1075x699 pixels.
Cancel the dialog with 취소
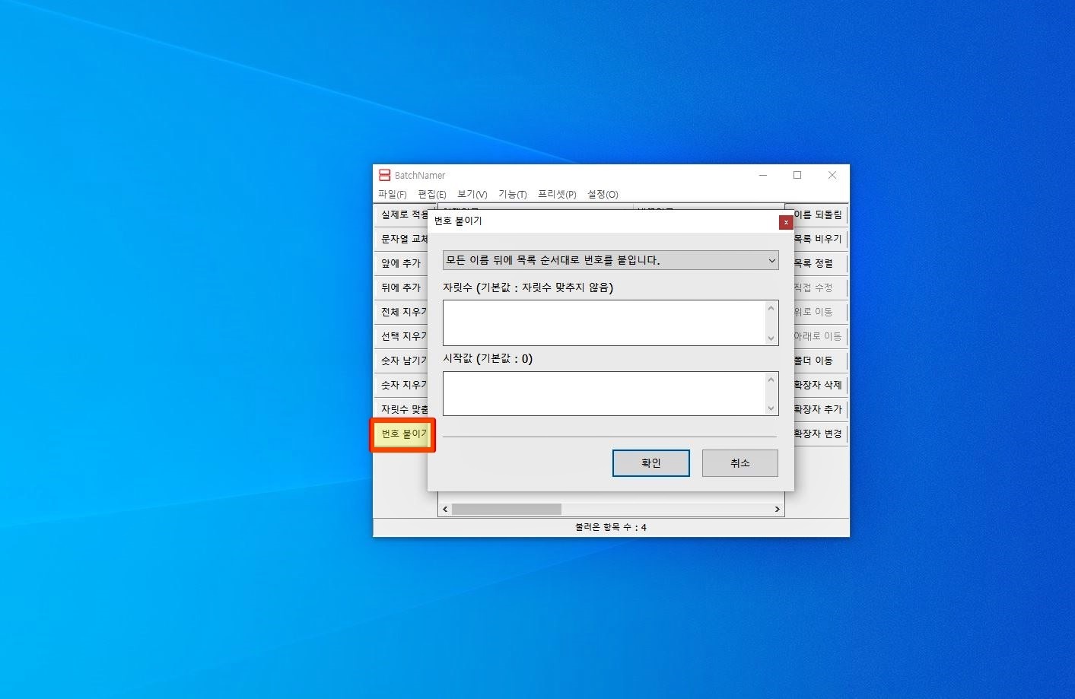click(x=740, y=463)
